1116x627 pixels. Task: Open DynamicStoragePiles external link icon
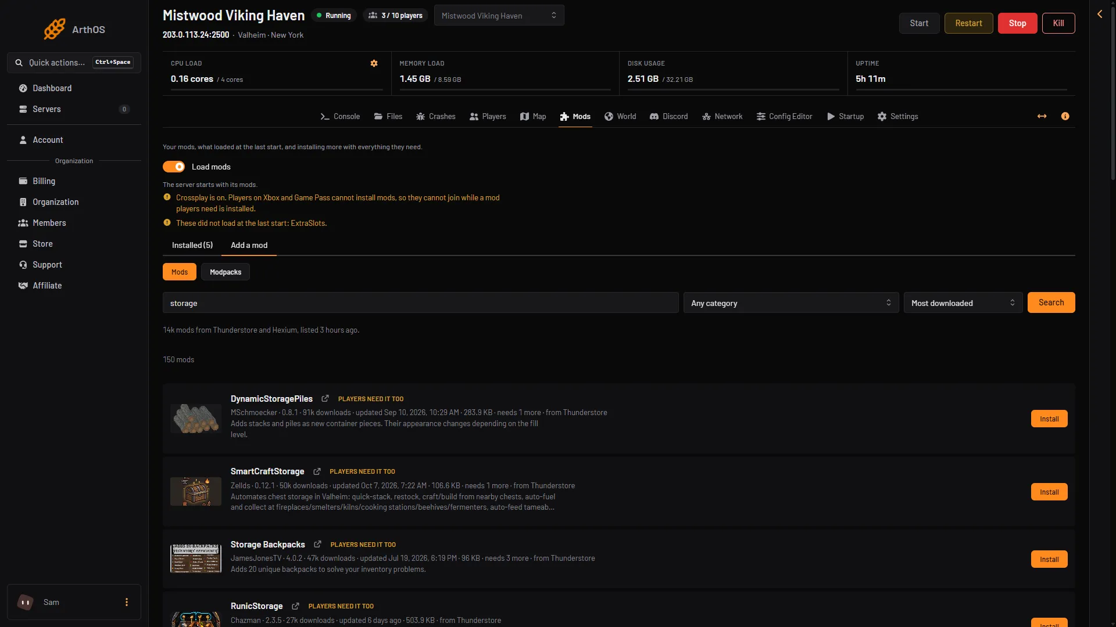click(325, 399)
